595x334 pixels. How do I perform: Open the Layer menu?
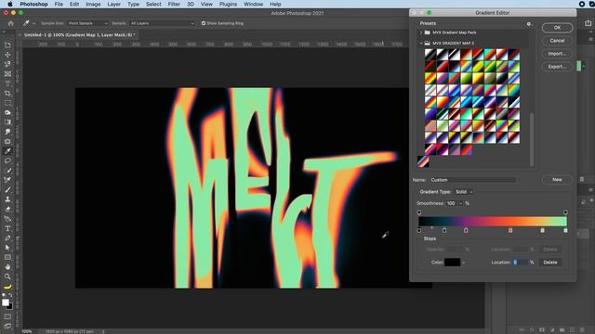[x=113, y=4]
